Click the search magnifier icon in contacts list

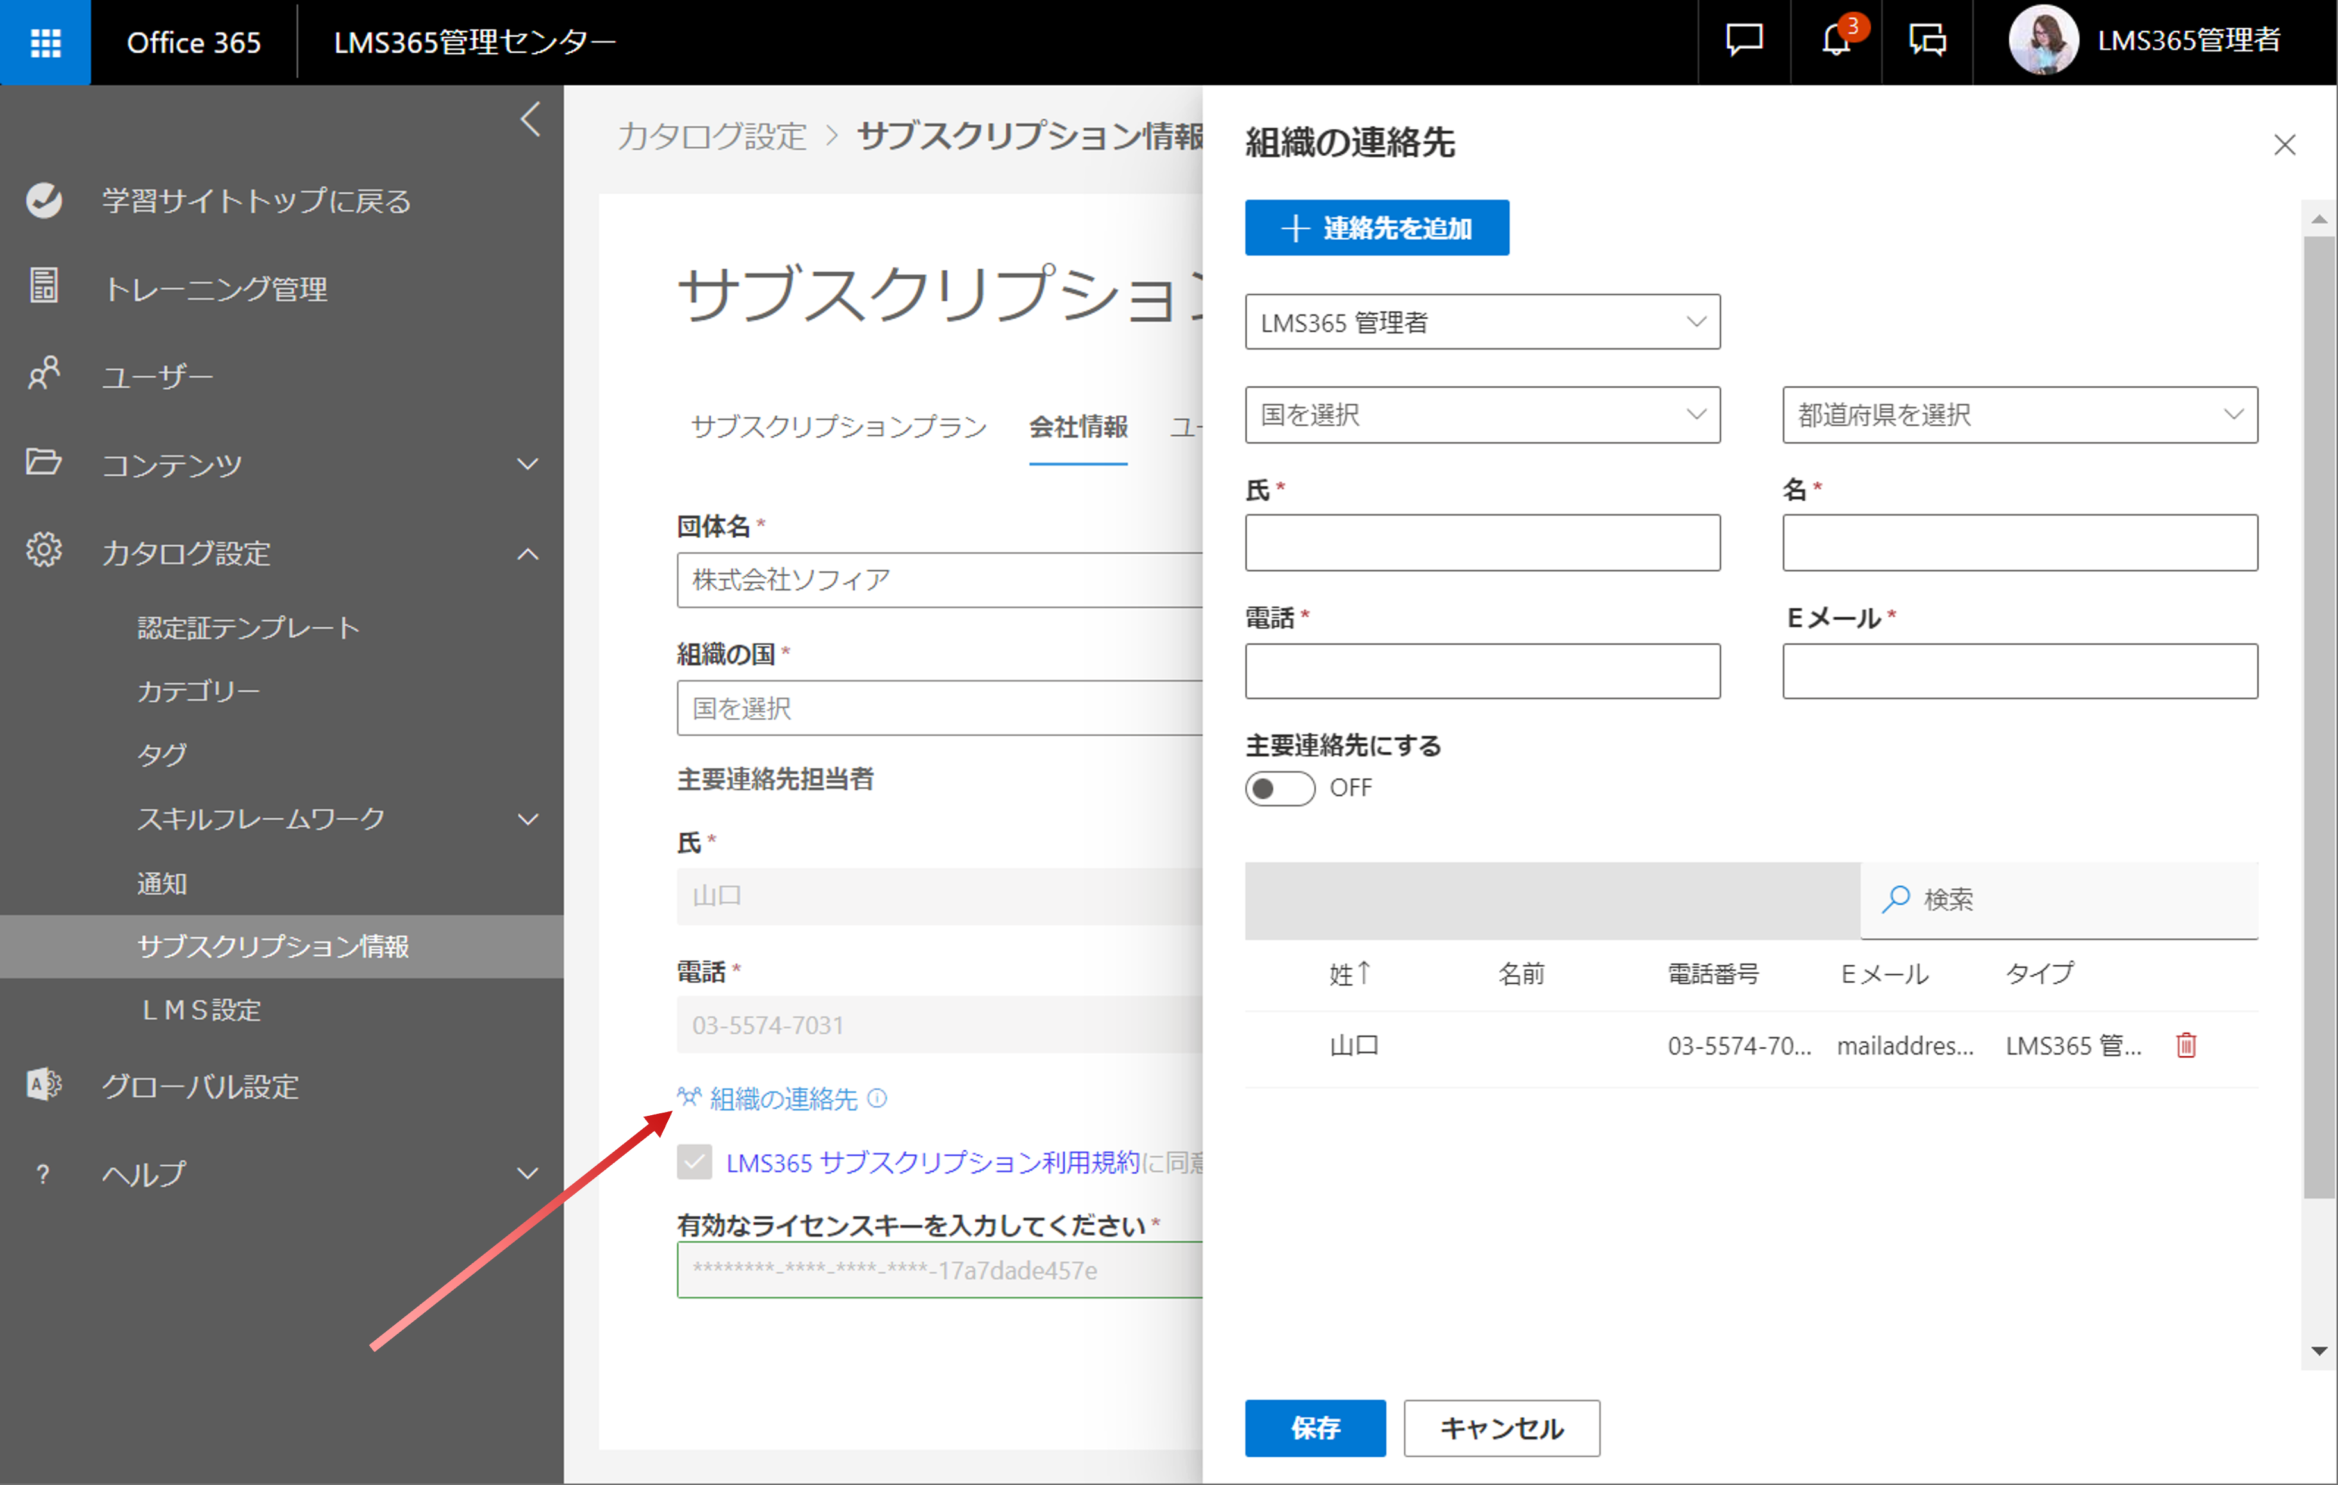pyautogui.click(x=1895, y=899)
